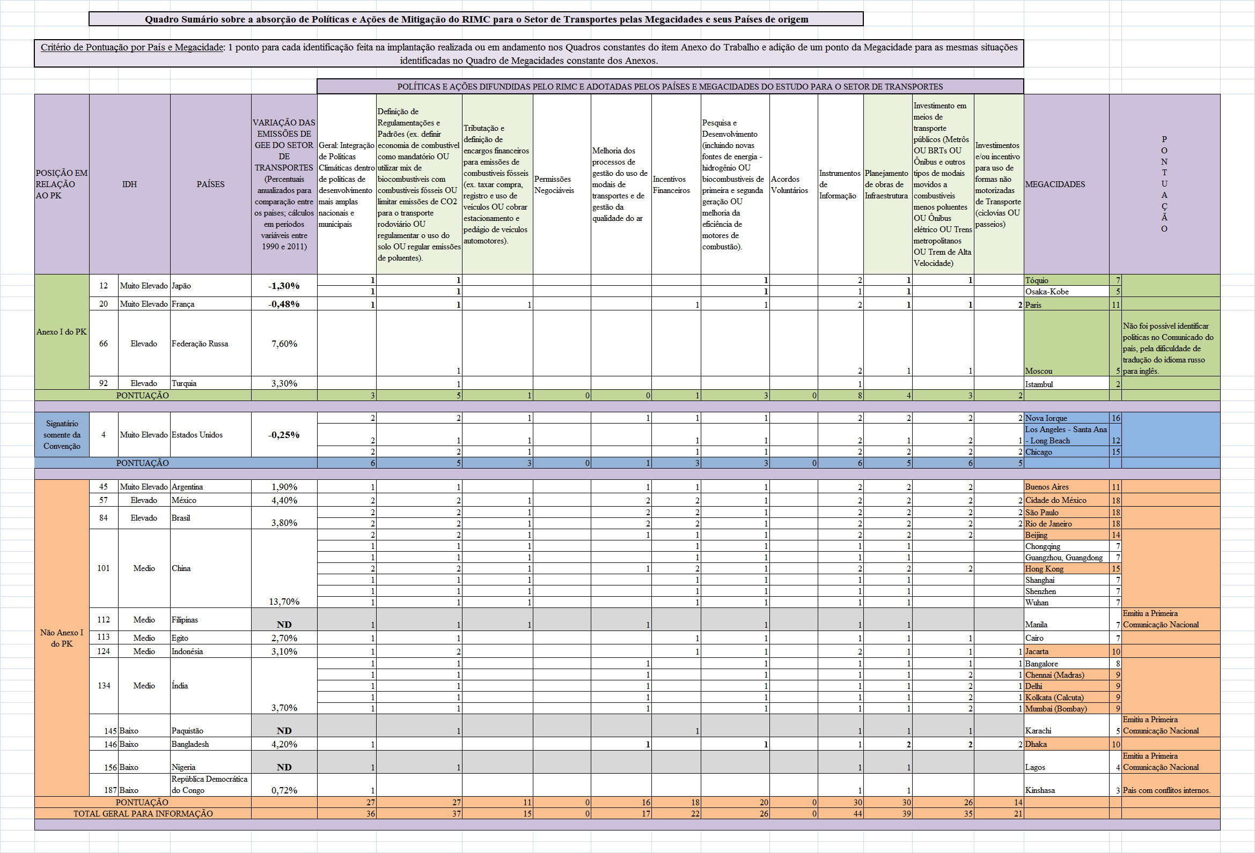Select the 'China' country cell

[x=211, y=569]
